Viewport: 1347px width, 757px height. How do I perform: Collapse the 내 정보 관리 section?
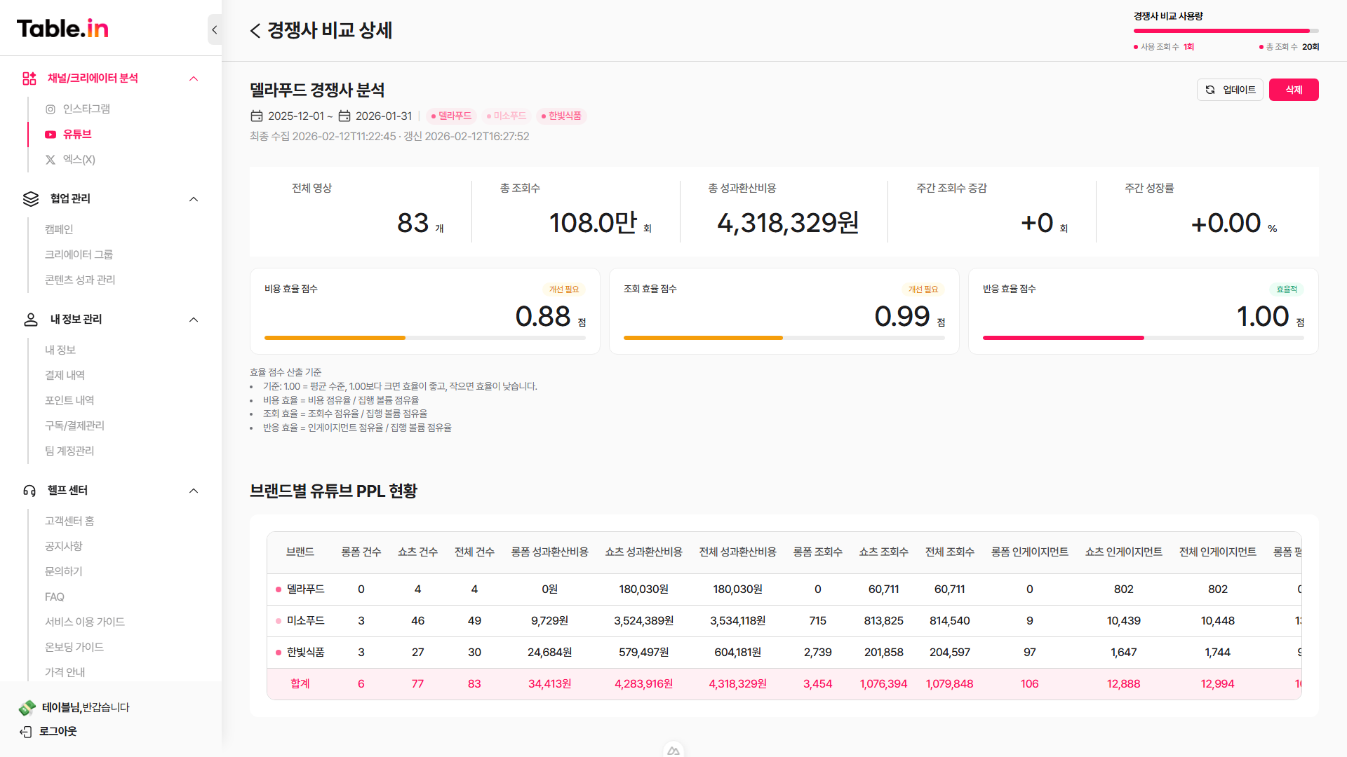coord(194,320)
